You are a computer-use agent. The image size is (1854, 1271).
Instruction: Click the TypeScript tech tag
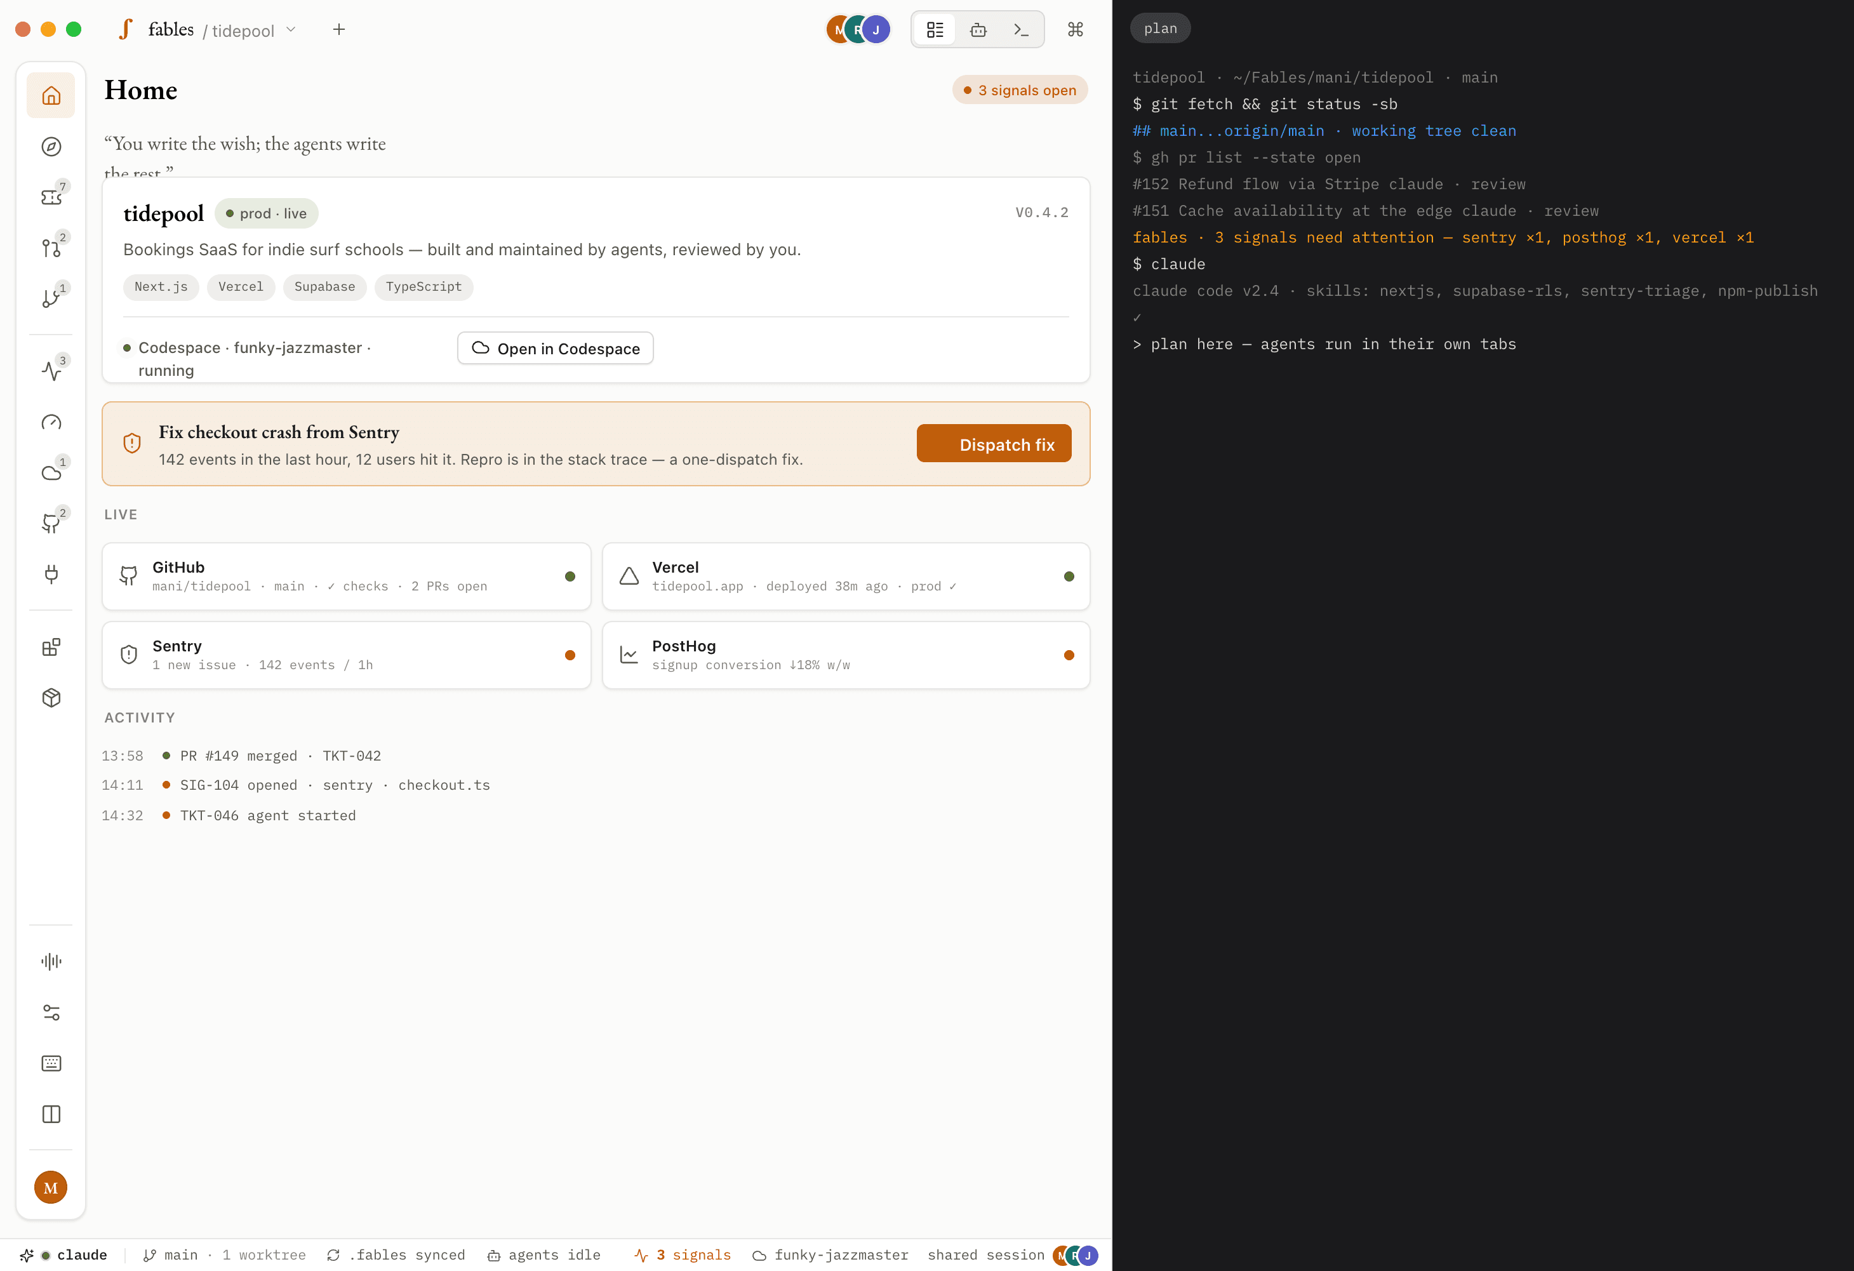tap(423, 287)
